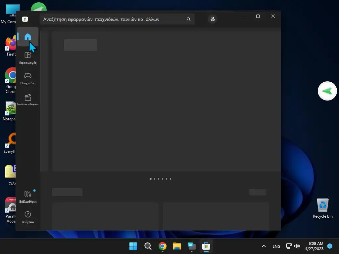Select the Notepad++ desktop shortcut
Viewport: 339px width, 254px height.
click(x=10, y=111)
